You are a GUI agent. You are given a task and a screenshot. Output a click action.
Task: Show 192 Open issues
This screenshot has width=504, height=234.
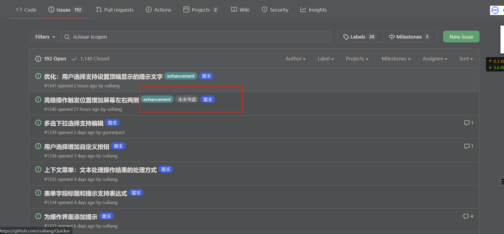pyautogui.click(x=51, y=58)
